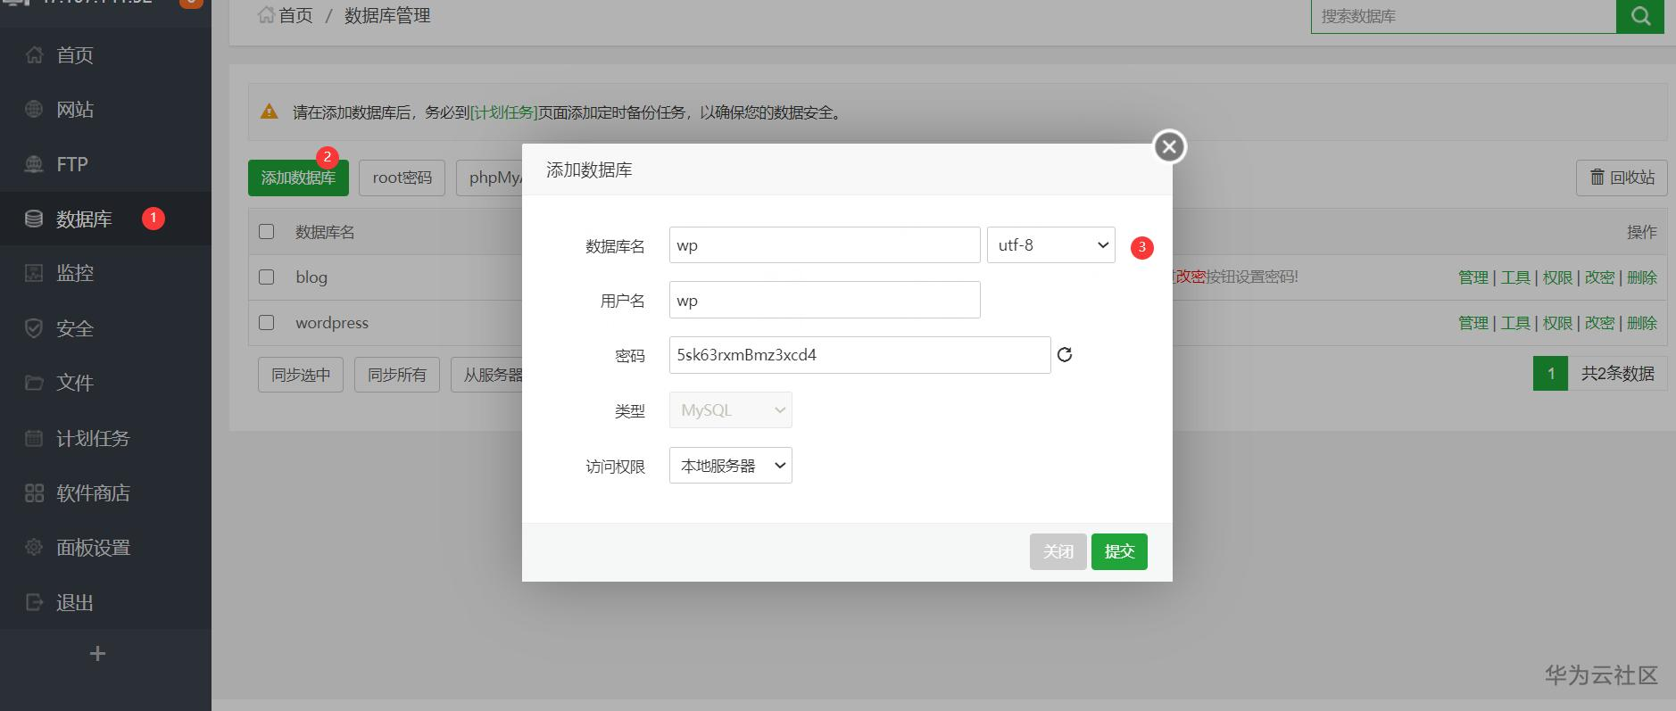
Task: Click the 从服务器 button
Action: pyautogui.click(x=487, y=375)
